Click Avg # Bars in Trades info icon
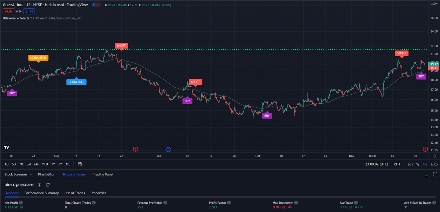This screenshot has width=440, height=212. (x=434, y=202)
